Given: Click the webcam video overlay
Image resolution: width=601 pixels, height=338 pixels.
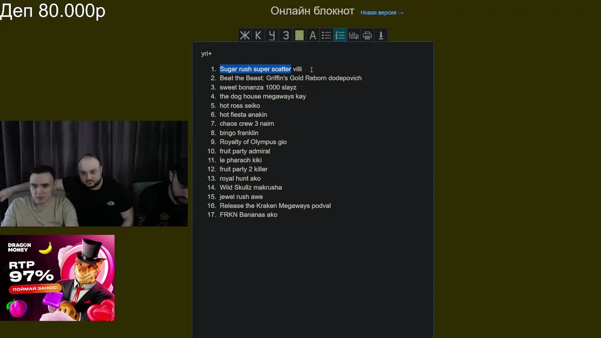Looking at the screenshot, I should click(94, 174).
